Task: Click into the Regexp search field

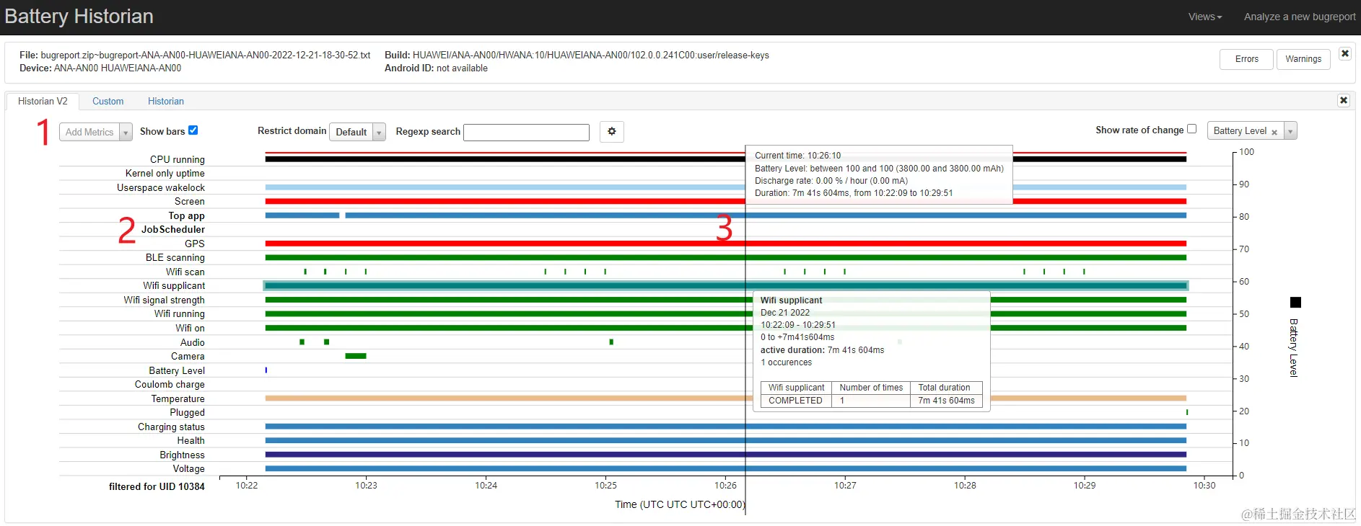Action: pos(526,133)
